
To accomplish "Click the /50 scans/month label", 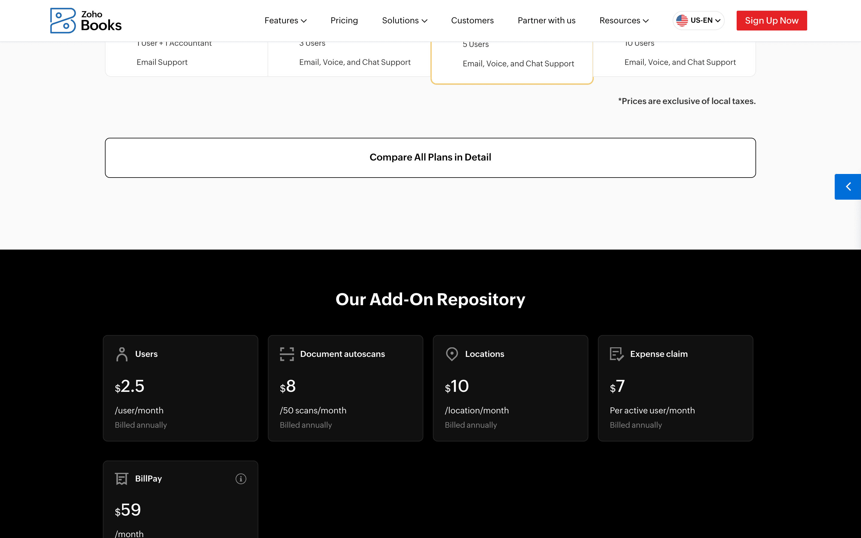I will pos(313,410).
